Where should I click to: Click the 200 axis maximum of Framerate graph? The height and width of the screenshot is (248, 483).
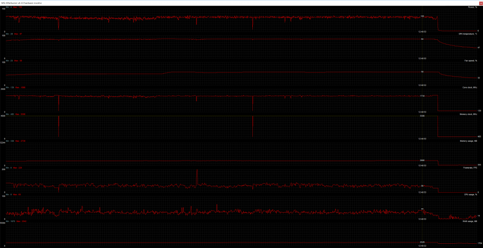(3, 170)
